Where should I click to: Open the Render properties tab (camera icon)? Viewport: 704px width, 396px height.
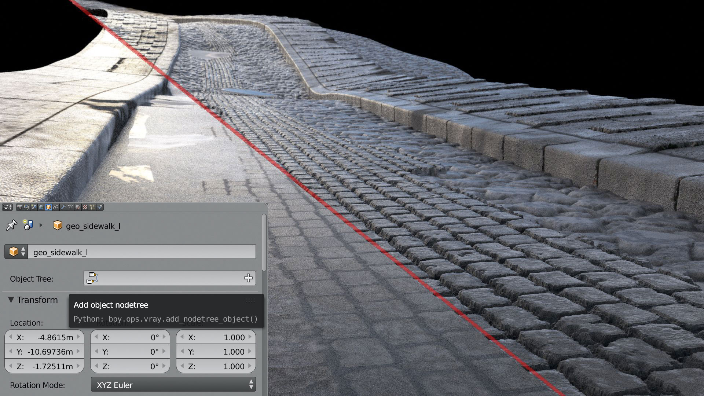coord(19,207)
